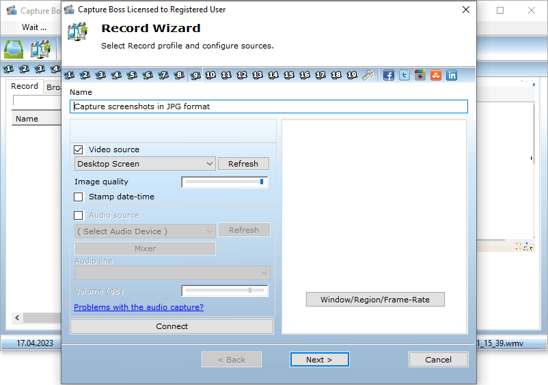
Task: Click the LinkedIn share icon
Action: (x=452, y=75)
